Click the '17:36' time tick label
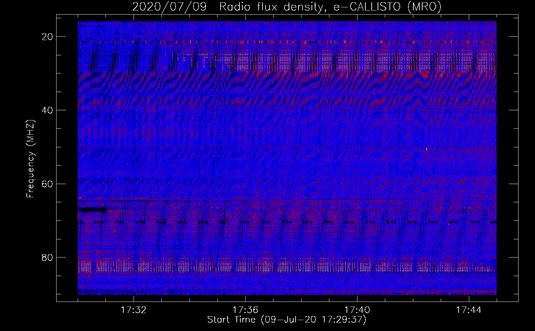Image resolution: width=535 pixels, height=331 pixels. 245,310
